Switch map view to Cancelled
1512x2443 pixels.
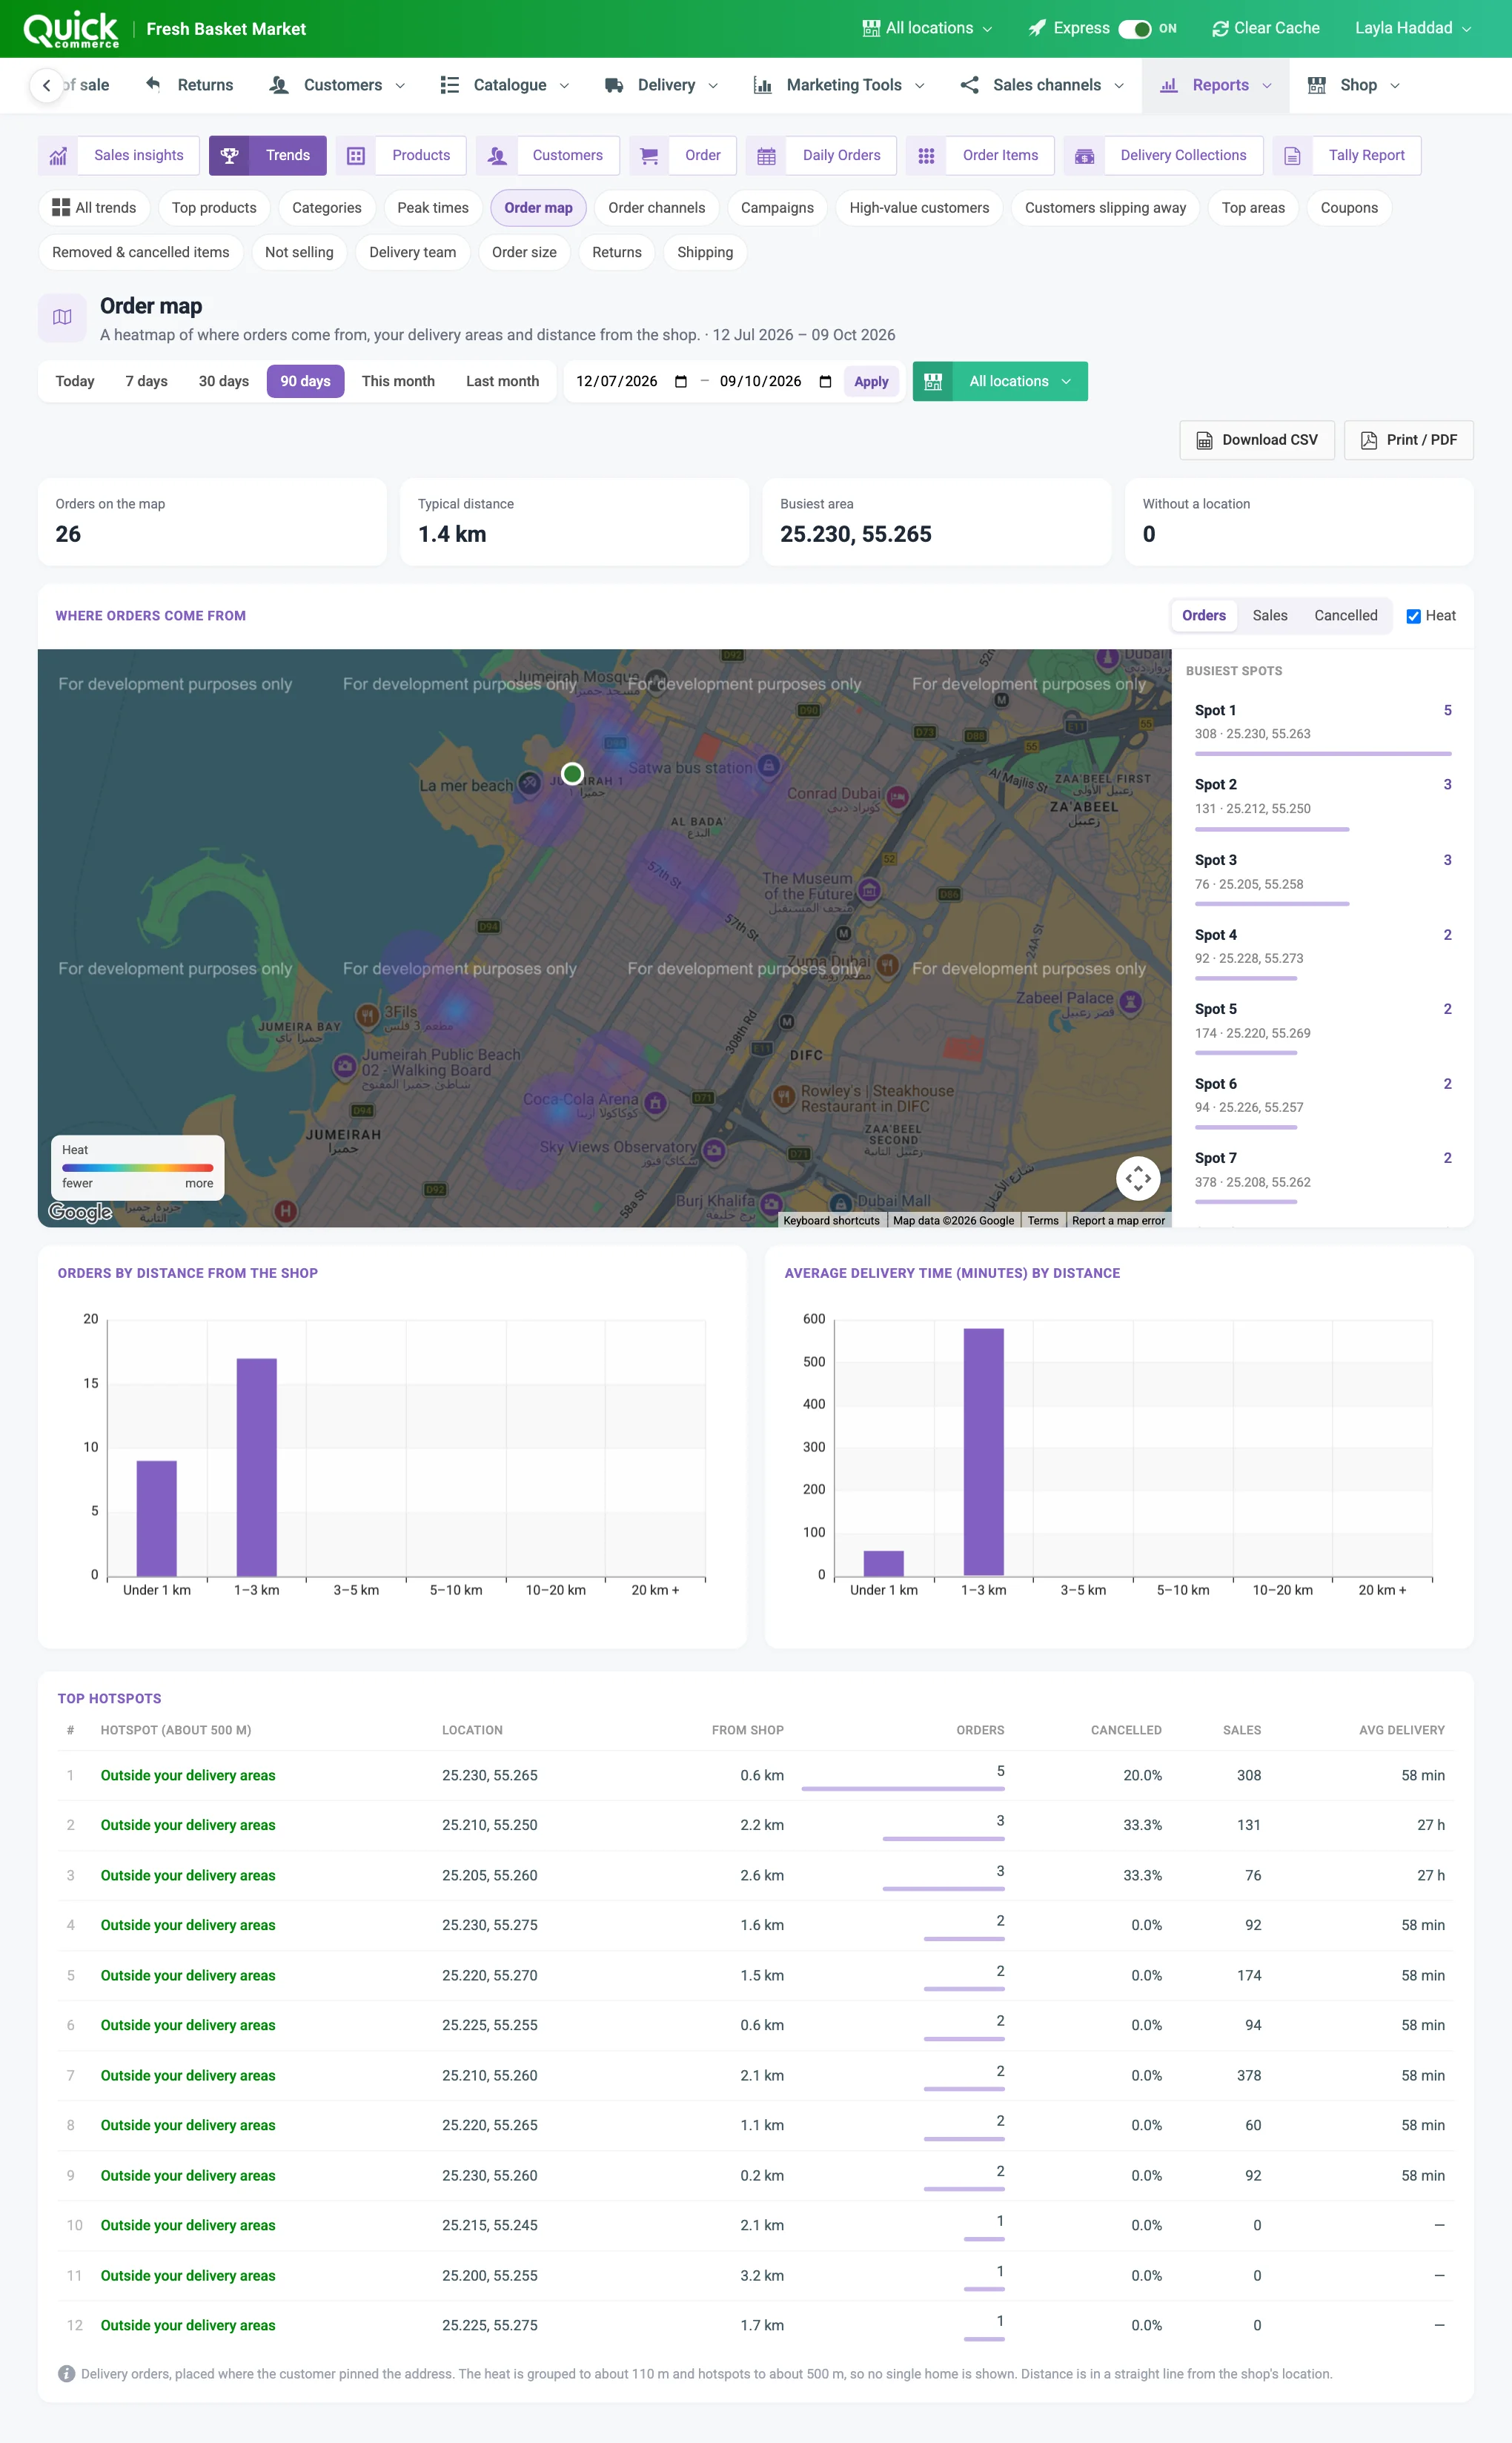[1345, 616]
